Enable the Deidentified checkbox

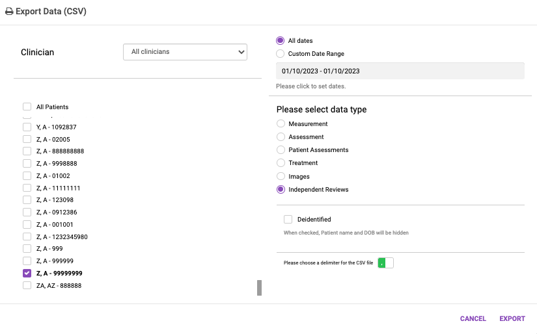[288, 220]
